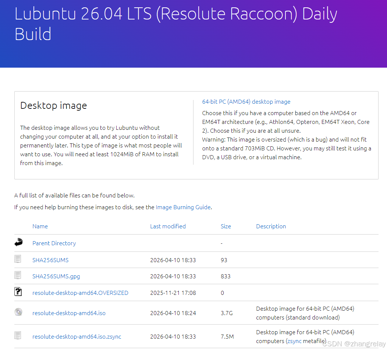Sort the listing by Last modified column
The width and height of the screenshot is (387, 350).
point(168,226)
